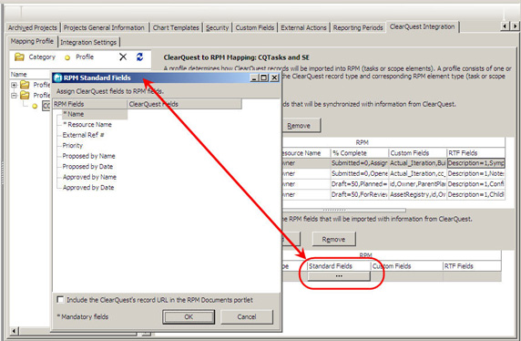The height and width of the screenshot is (341, 521).
Task: Click the lower Remove button
Action: tap(333, 239)
